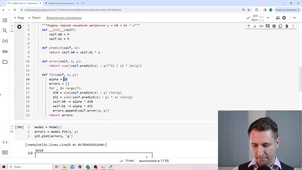Screen dimensions: 302x170
Task: Open the Изменения сохранены revision link
Action: coord(64,18)
